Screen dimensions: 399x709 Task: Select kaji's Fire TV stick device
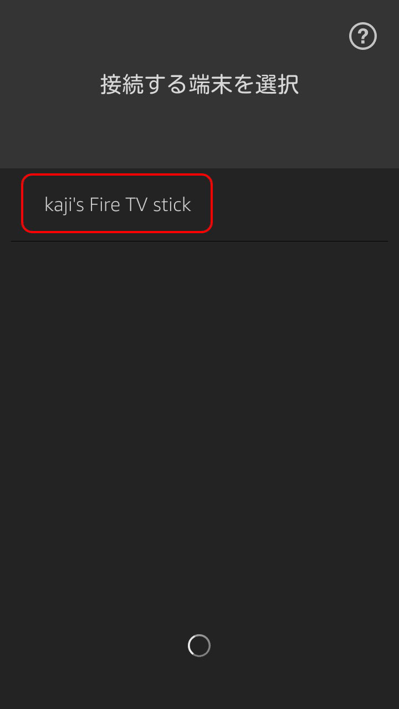tap(117, 203)
